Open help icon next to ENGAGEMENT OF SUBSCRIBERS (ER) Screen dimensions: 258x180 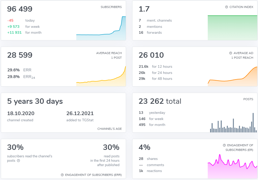pos(224,145)
